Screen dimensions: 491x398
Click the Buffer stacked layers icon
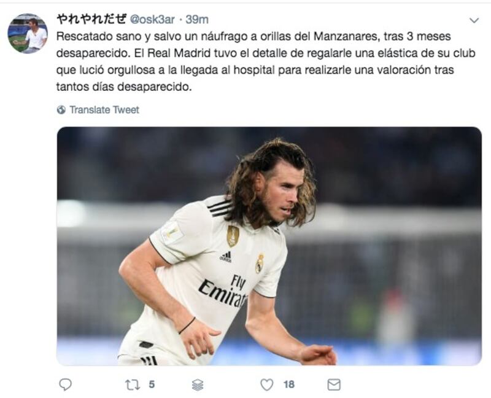tap(198, 384)
